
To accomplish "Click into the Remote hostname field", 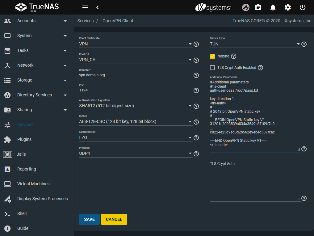I will tap(136, 75).
